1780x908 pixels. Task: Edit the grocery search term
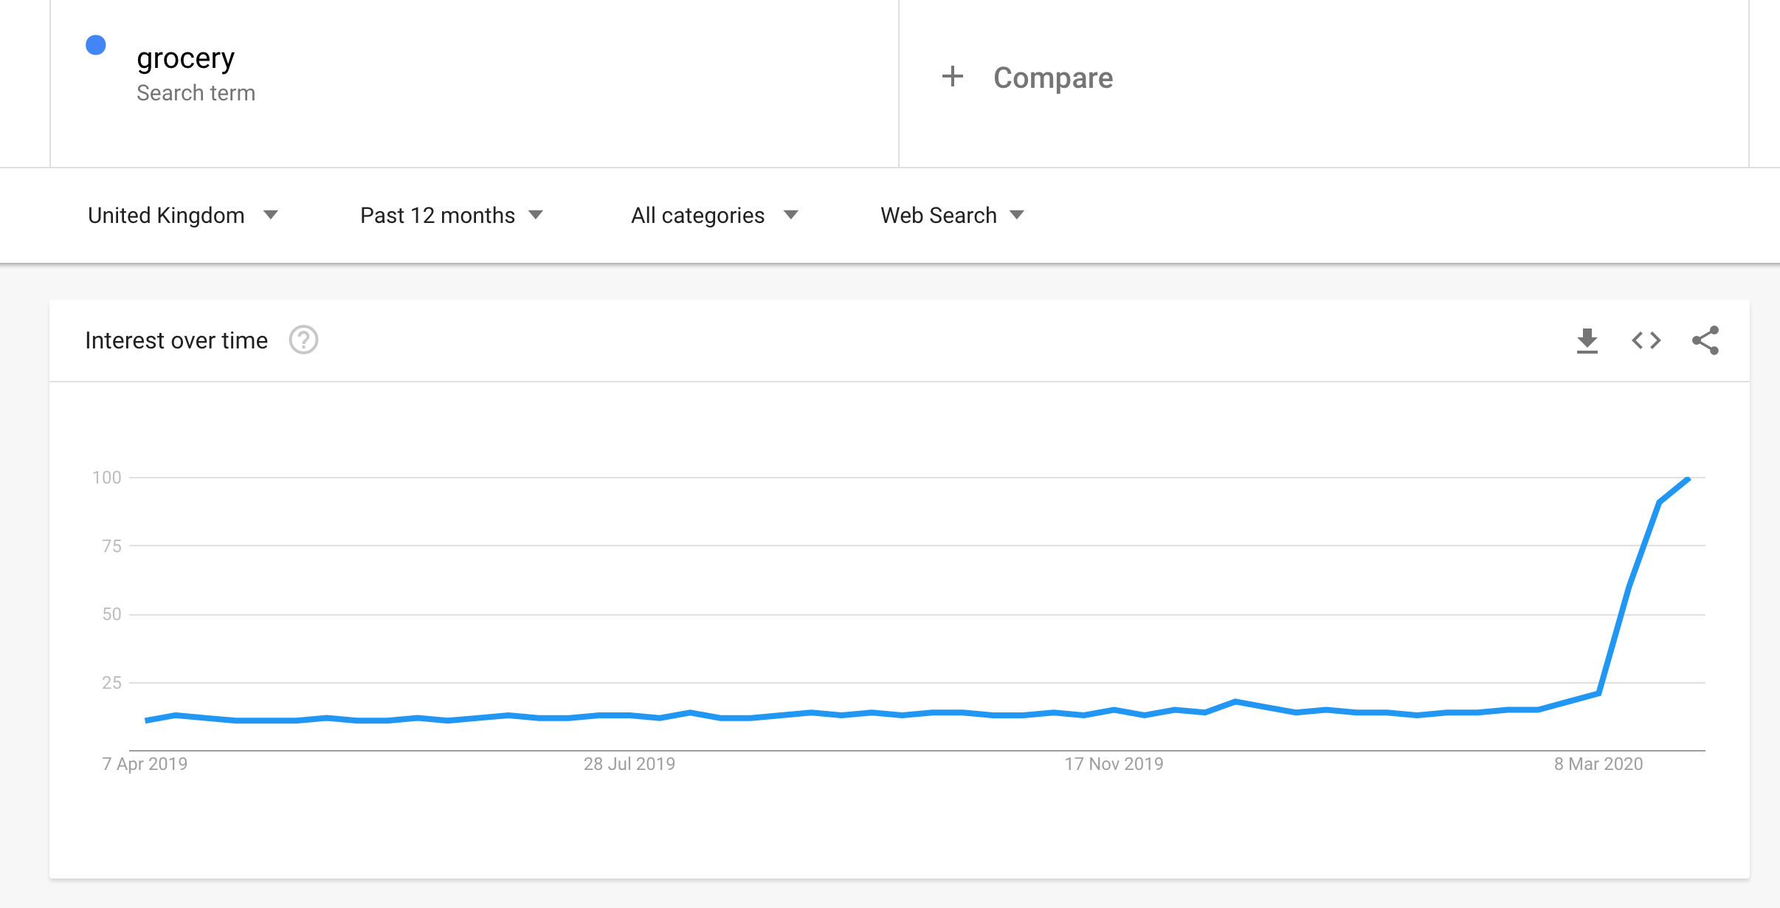pos(185,58)
